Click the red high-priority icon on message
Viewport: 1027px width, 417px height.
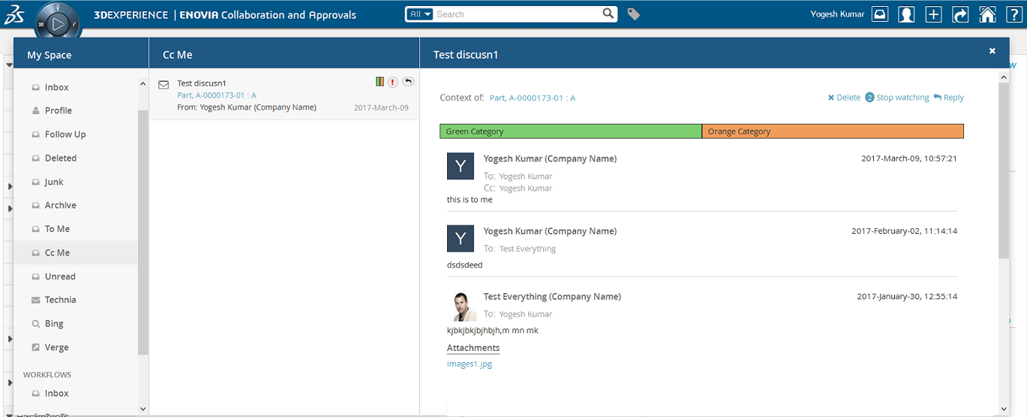click(392, 82)
